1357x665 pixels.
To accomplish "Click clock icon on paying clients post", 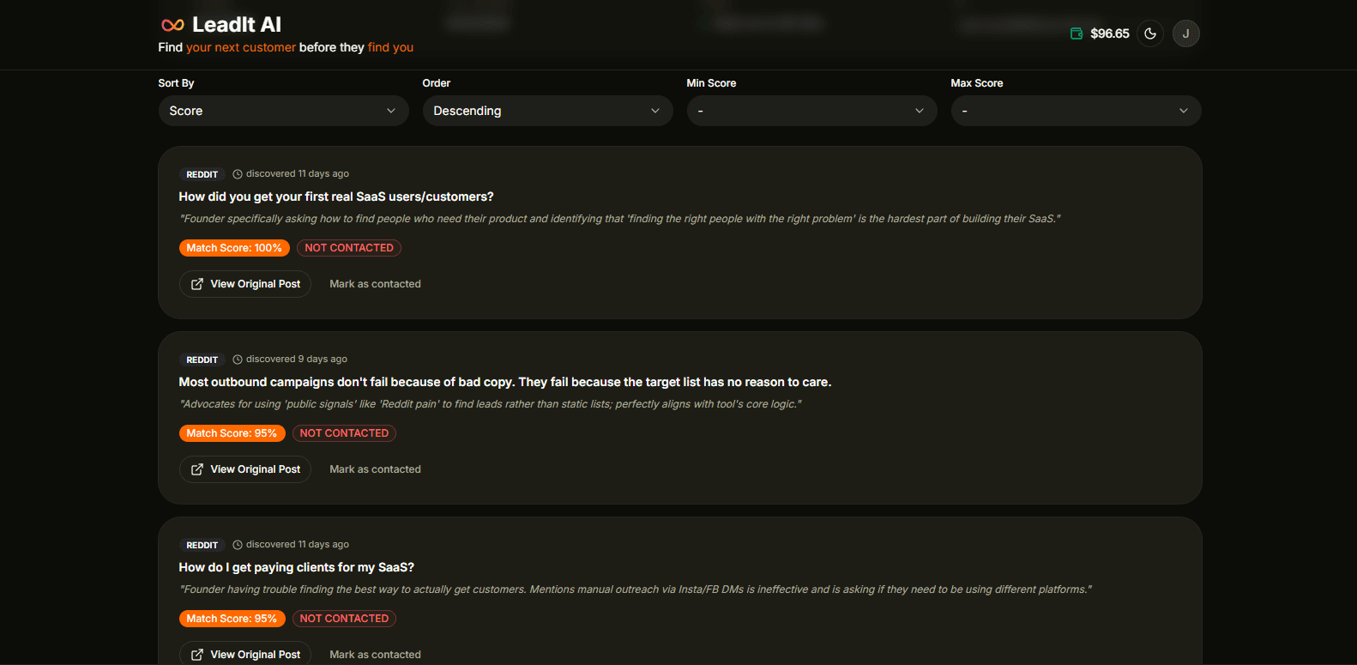I will (x=238, y=545).
